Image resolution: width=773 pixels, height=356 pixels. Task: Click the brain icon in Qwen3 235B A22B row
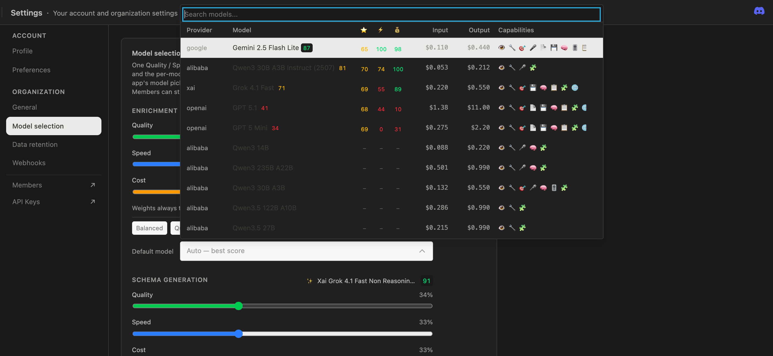[533, 168]
